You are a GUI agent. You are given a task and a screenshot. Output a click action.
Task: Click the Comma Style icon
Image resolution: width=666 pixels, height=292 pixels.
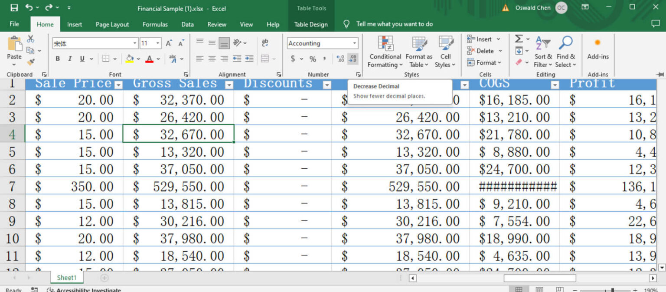[x=325, y=59]
